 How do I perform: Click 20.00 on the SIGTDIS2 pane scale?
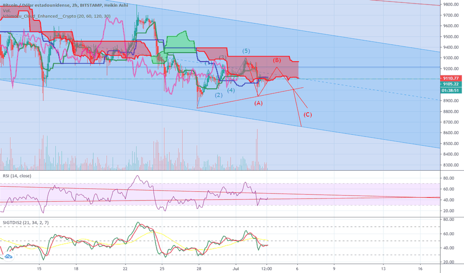click(x=449, y=262)
